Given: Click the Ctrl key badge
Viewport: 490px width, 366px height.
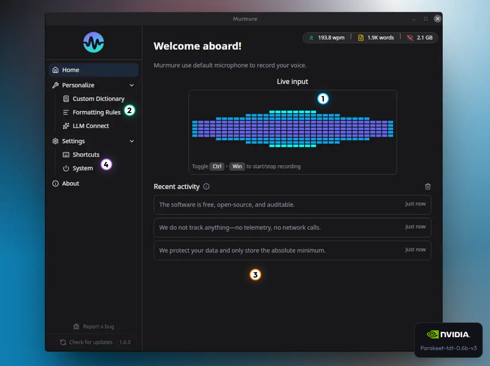Looking at the screenshot, I should click(x=217, y=166).
